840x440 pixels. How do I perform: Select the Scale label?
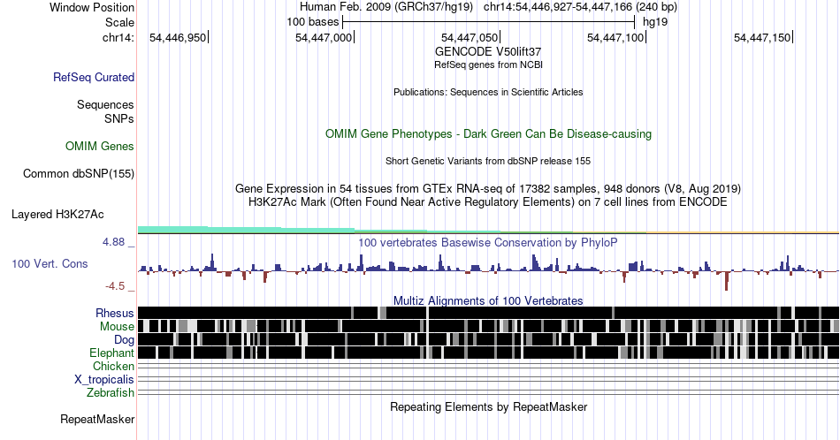(x=119, y=22)
